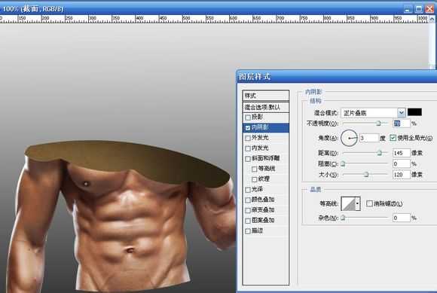Open the black shadow color swatch
Screen dimensions: 437x293
coord(414,112)
